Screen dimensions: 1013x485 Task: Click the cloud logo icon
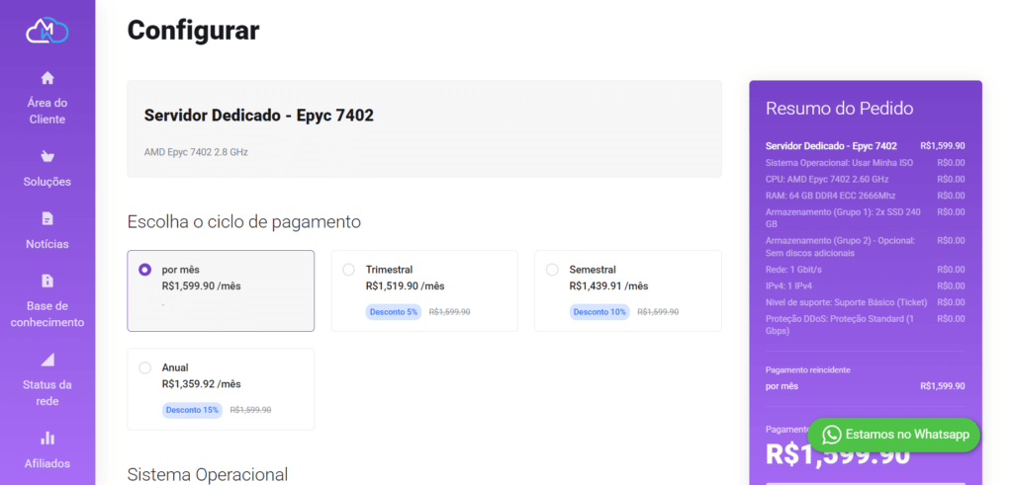point(47,31)
